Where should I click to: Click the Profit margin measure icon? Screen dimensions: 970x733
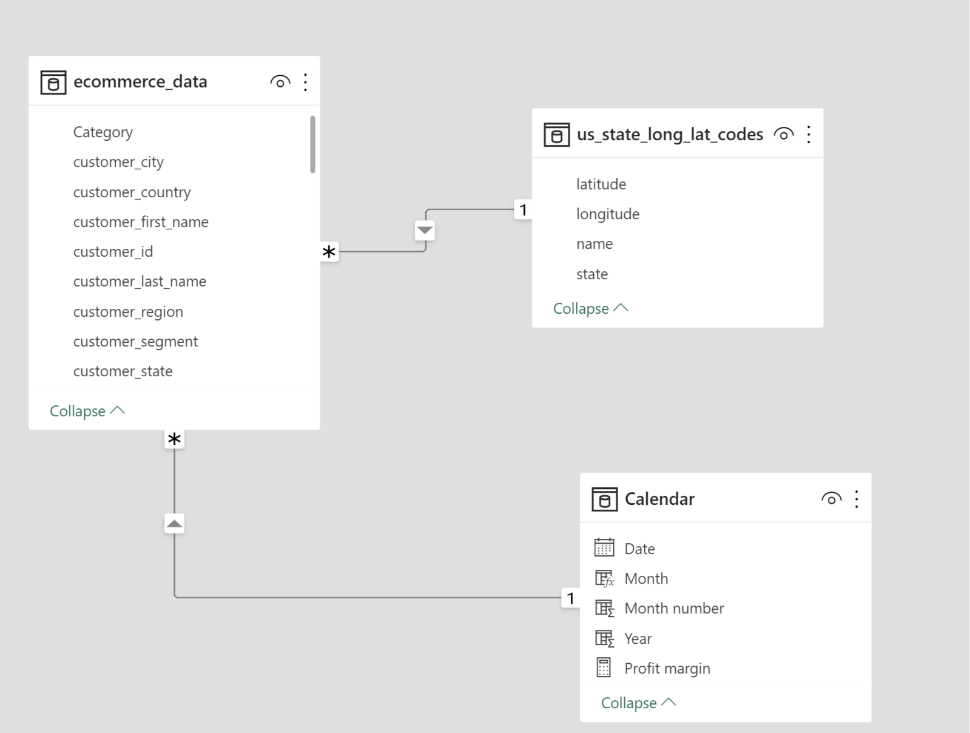click(x=604, y=667)
